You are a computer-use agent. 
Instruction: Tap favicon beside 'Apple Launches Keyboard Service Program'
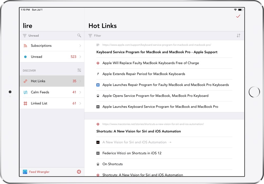98,107
